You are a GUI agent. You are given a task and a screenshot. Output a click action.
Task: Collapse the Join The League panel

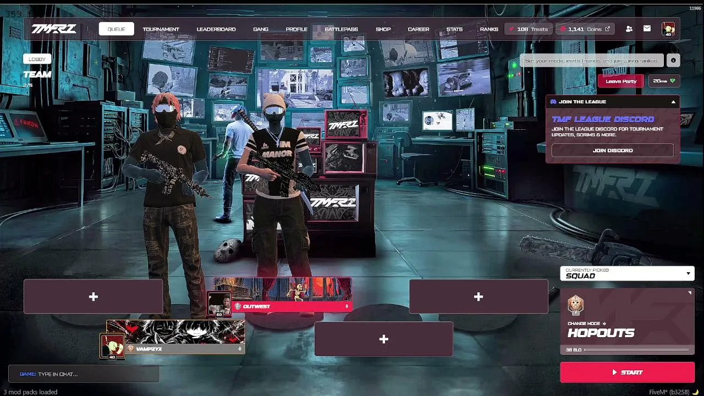click(x=673, y=102)
